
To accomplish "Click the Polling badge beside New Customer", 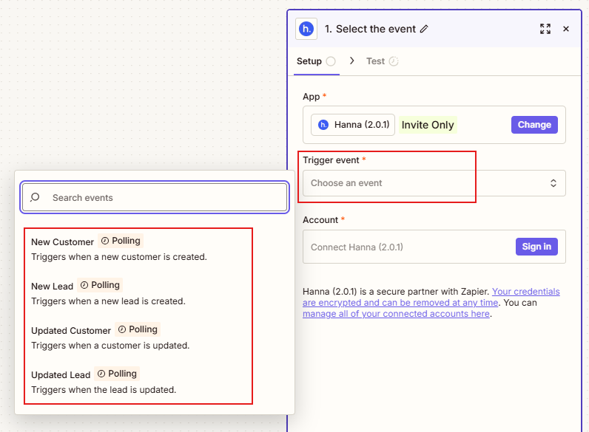I will (x=121, y=241).
